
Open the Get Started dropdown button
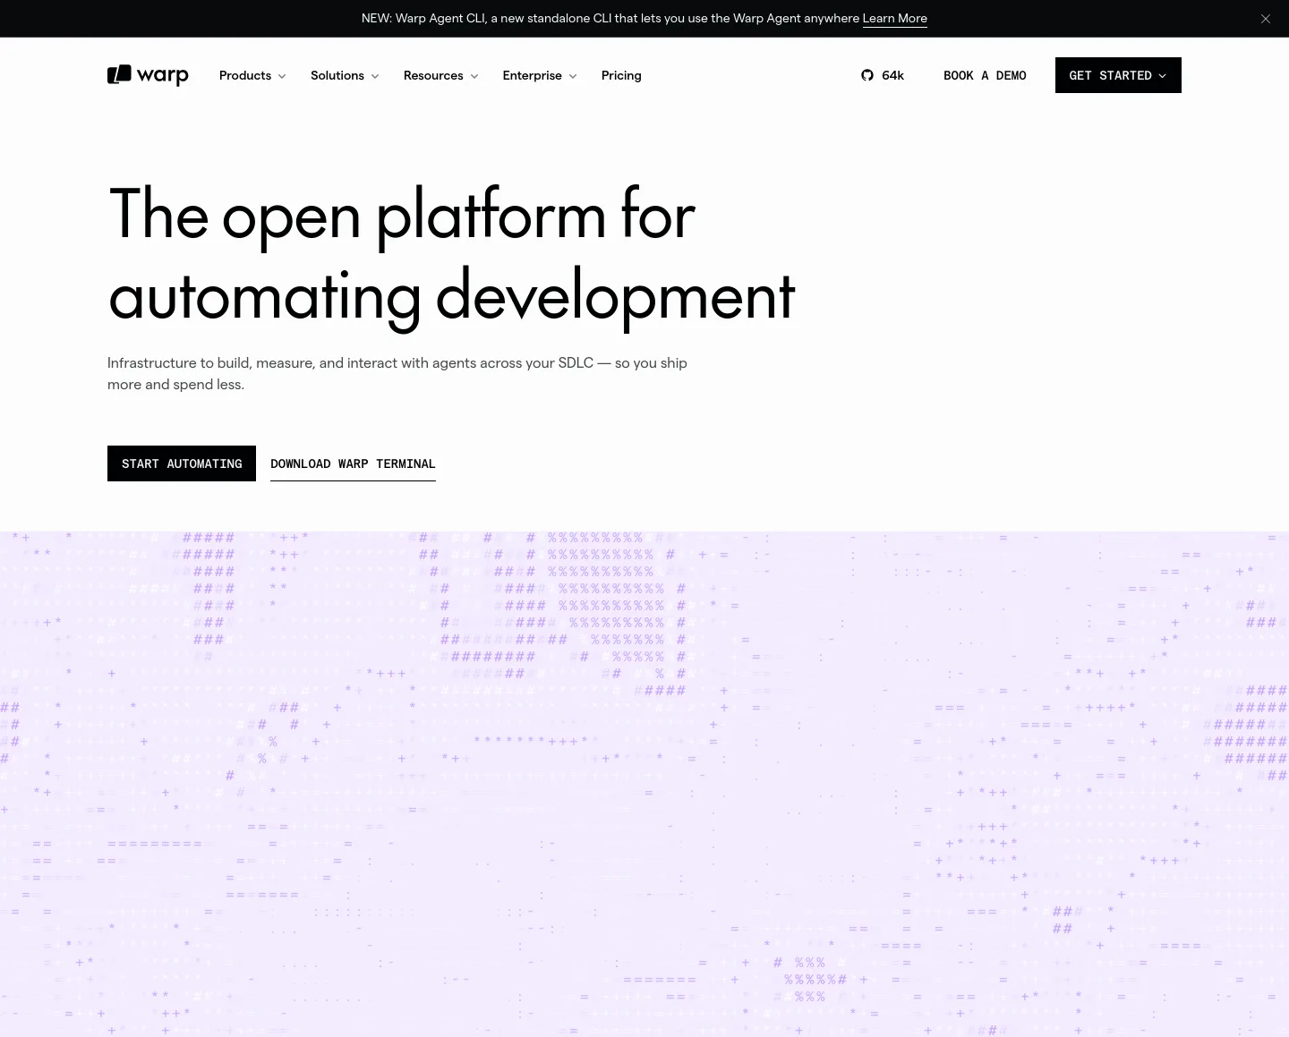[x=1118, y=75]
